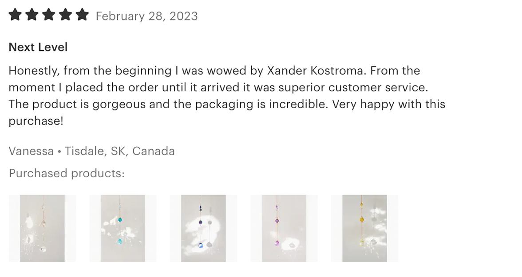Open the purple bead suncatcher thumbnail
This screenshot has height=277, width=522.
284,228
